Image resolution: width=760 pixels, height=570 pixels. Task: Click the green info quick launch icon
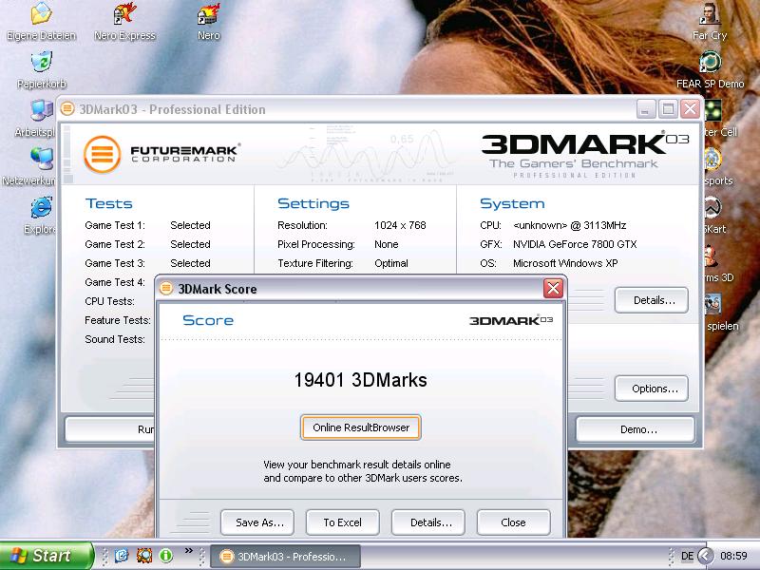coord(165,556)
